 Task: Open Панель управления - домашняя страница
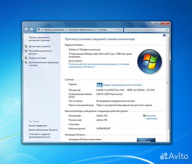point(39,39)
